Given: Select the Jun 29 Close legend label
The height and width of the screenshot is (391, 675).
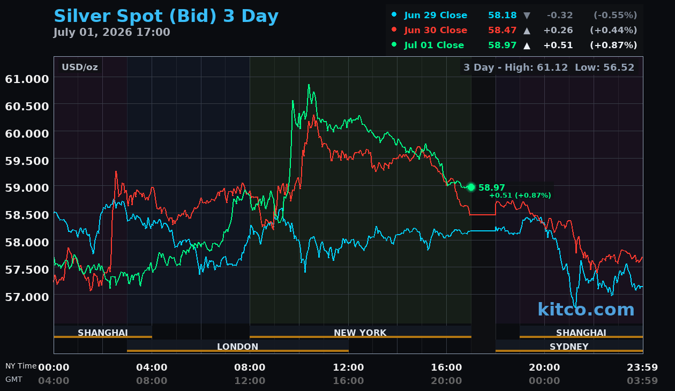Looking at the screenshot, I should [x=436, y=16].
